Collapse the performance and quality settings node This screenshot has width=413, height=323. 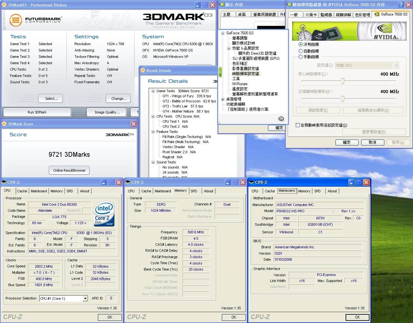229,48
